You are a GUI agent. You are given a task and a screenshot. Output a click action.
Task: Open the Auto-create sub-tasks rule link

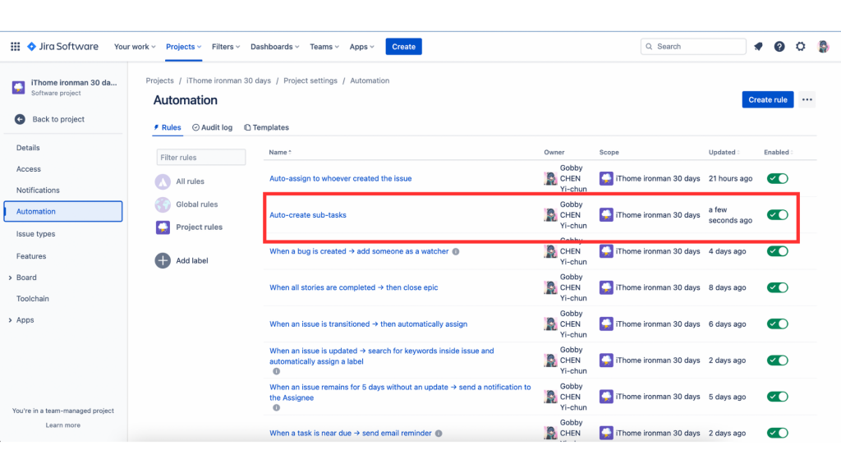(308, 215)
